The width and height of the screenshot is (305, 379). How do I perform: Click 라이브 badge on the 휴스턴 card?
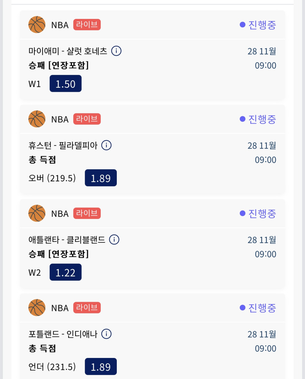click(87, 119)
